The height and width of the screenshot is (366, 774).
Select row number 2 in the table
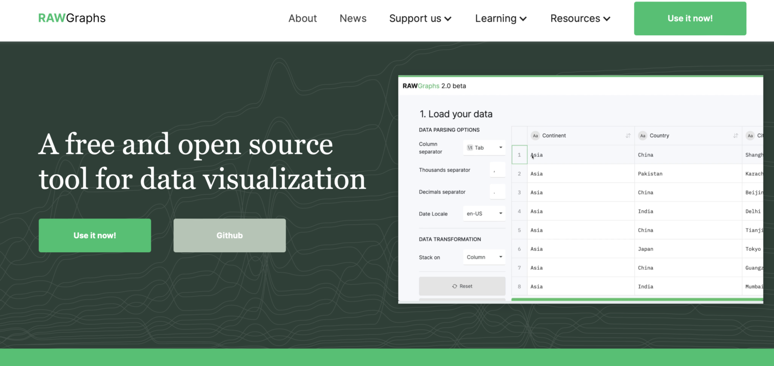[520, 174]
